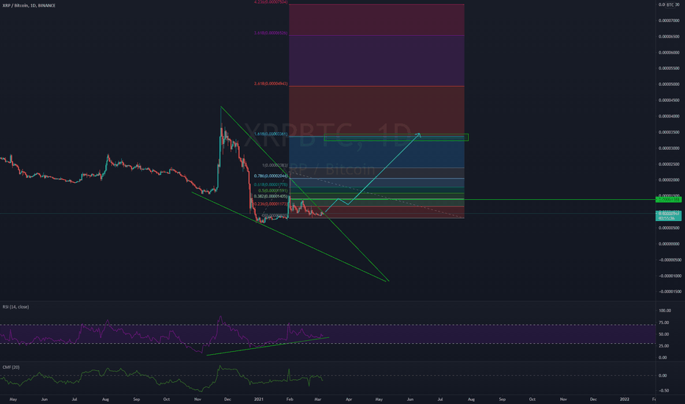The image size is (685, 404).
Task: Click the 0.382 Fibonacci level label
Action: click(271, 197)
